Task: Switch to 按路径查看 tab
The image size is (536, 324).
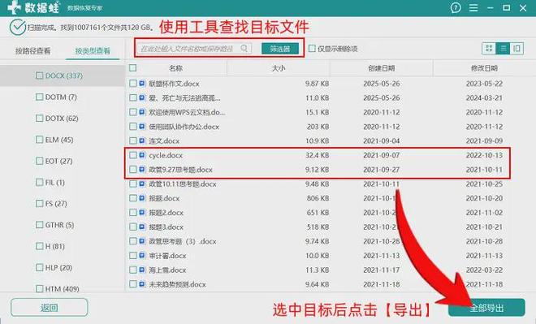Action: pyautogui.click(x=32, y=51)
